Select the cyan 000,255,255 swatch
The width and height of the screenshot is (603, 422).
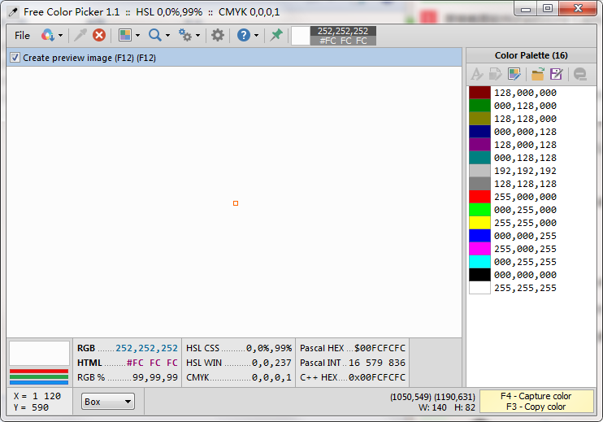point(479,262)
